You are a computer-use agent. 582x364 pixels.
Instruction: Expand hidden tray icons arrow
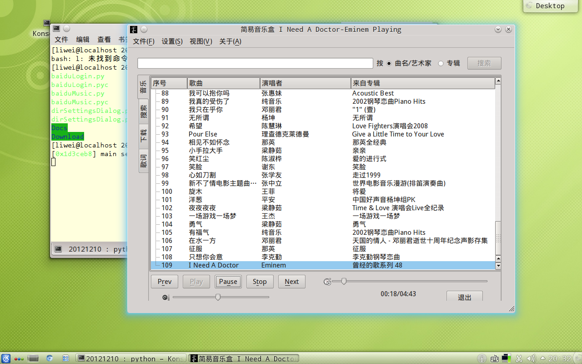pyautogui.click(x=542, y=359)
